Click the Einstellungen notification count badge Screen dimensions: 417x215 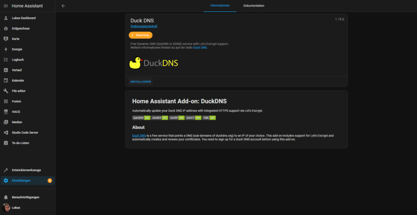coord(50,180)
